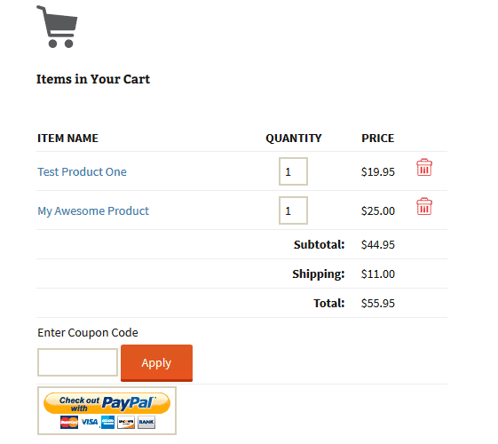Focus the quantity field for My Awesome Product

click(293, 210)
